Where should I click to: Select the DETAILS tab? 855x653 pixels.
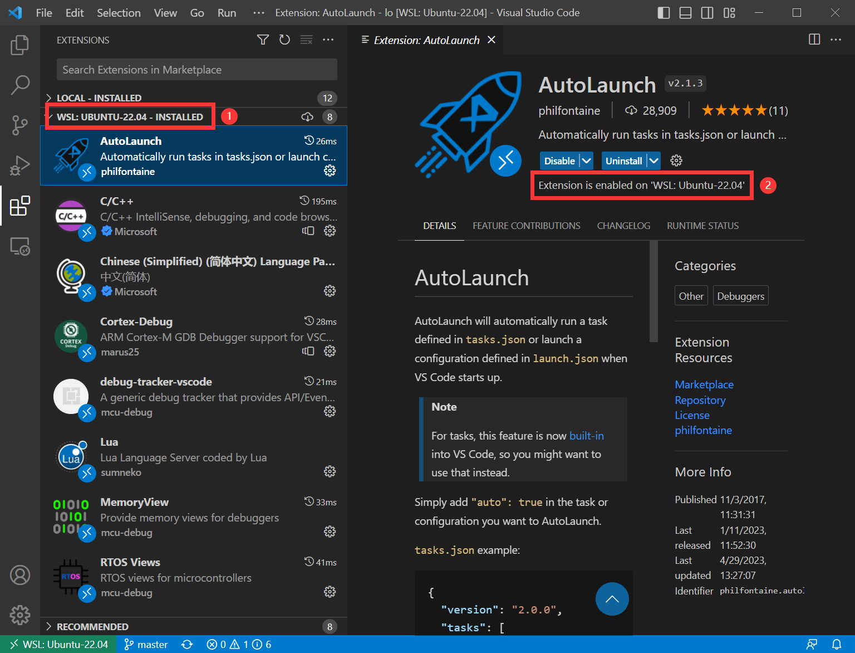(439, 226)
